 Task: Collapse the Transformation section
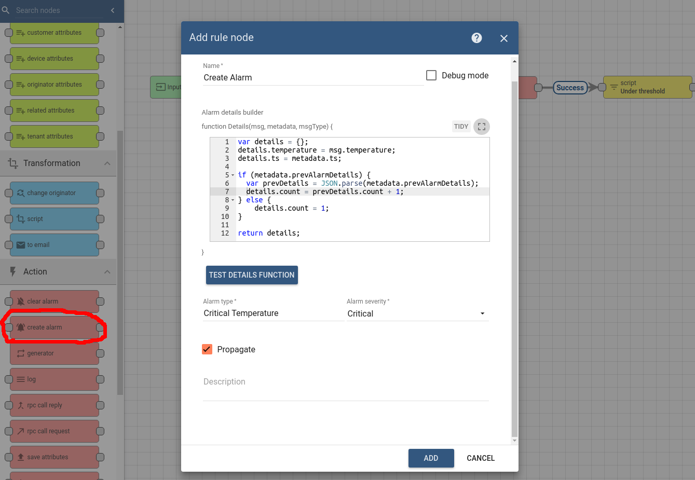pos(107,163)
